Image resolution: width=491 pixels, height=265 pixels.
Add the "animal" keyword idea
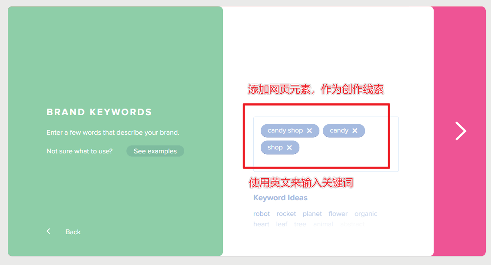[x=323, y=224]
